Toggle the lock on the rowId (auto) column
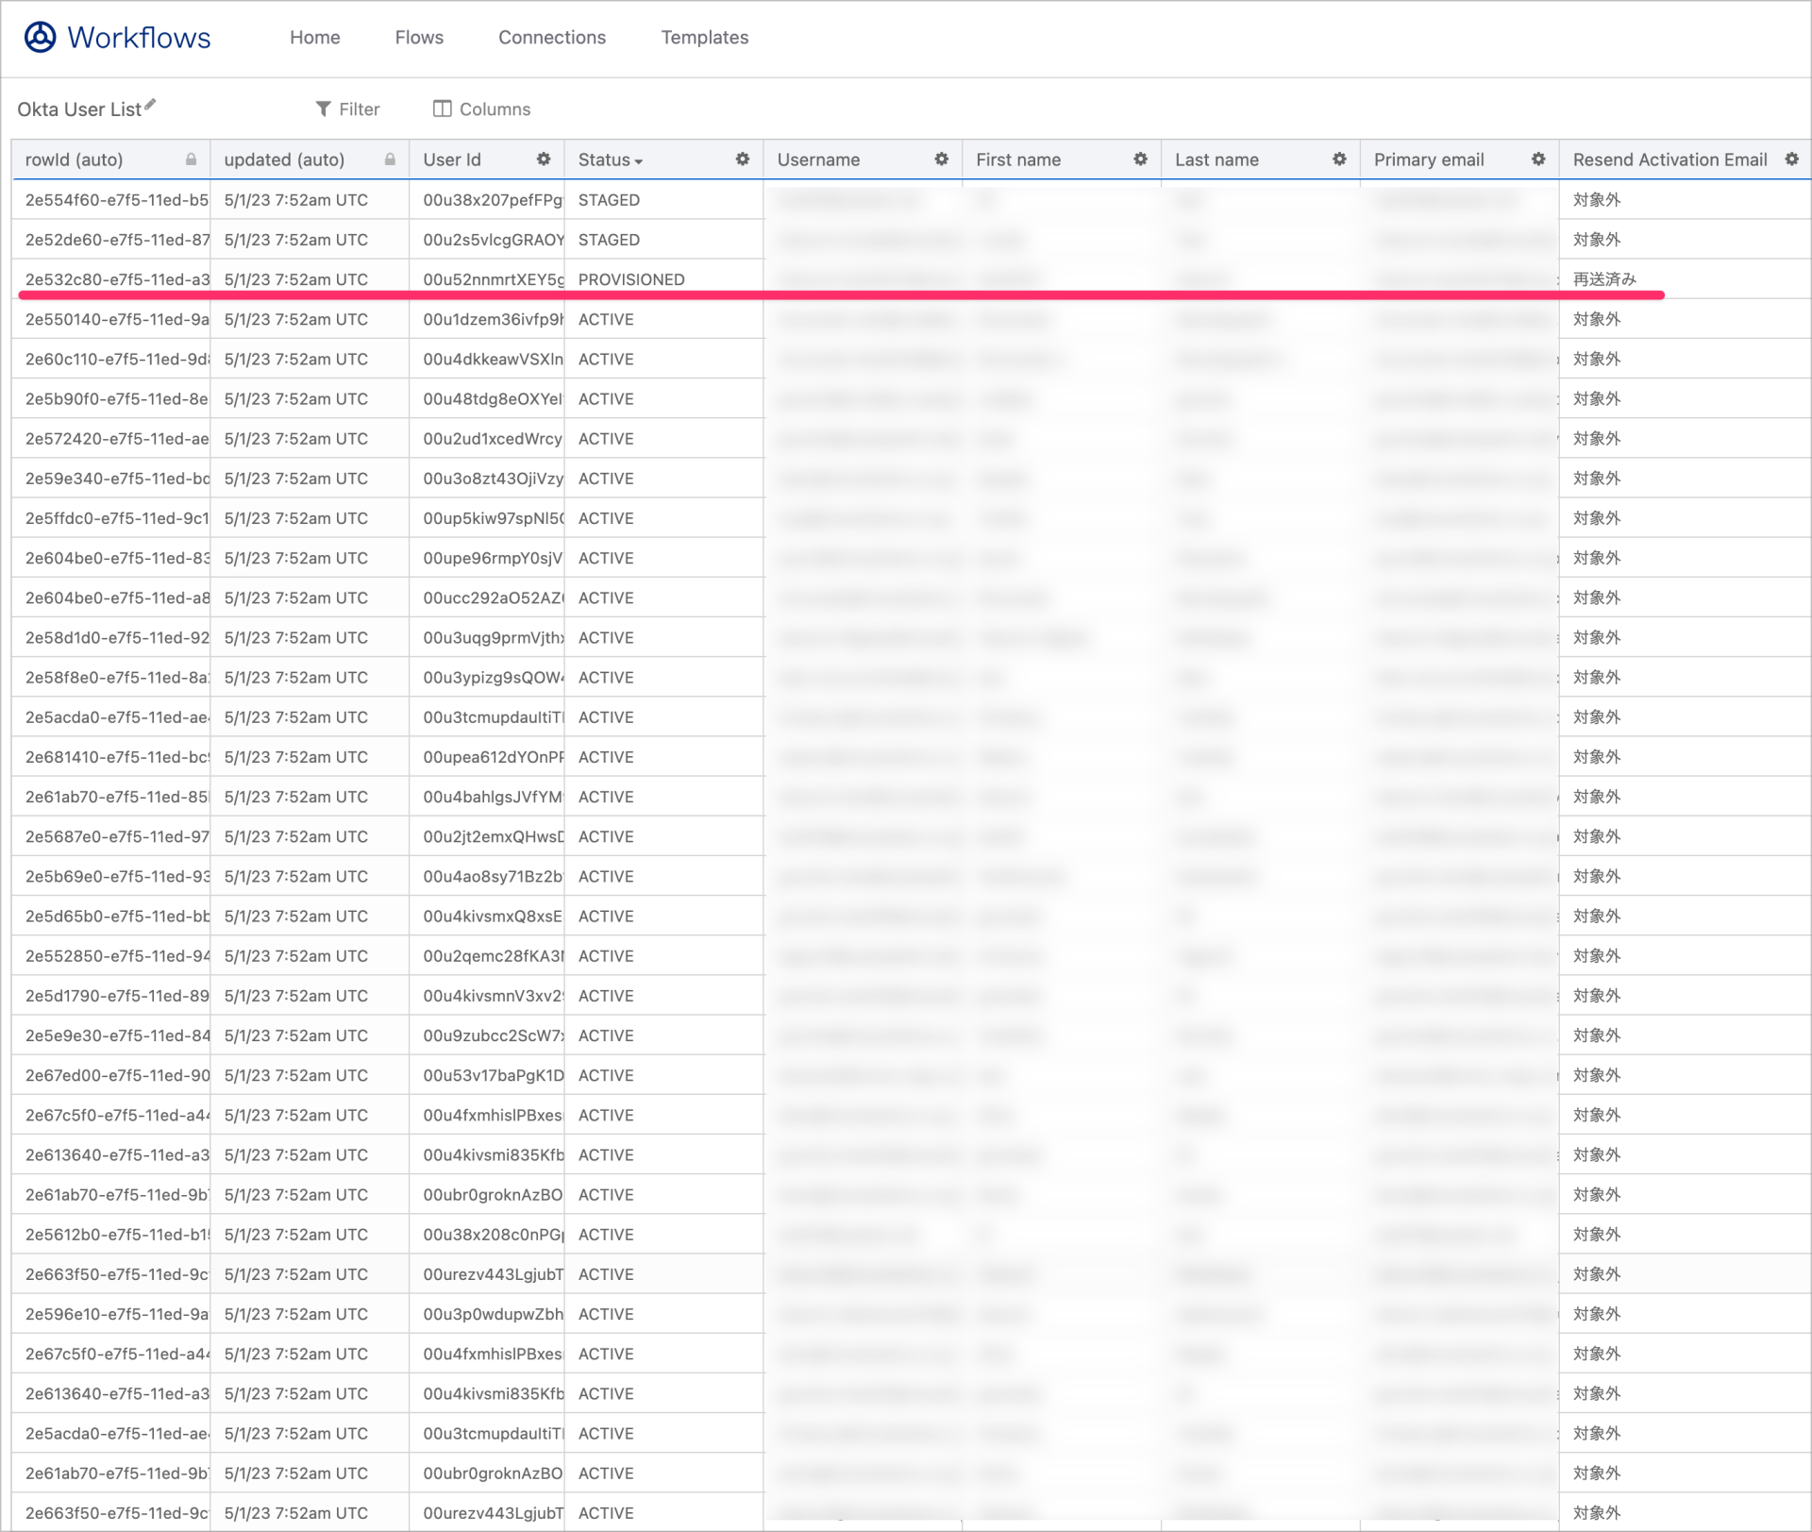1812x1532 pixels. [x=193, y=160]
